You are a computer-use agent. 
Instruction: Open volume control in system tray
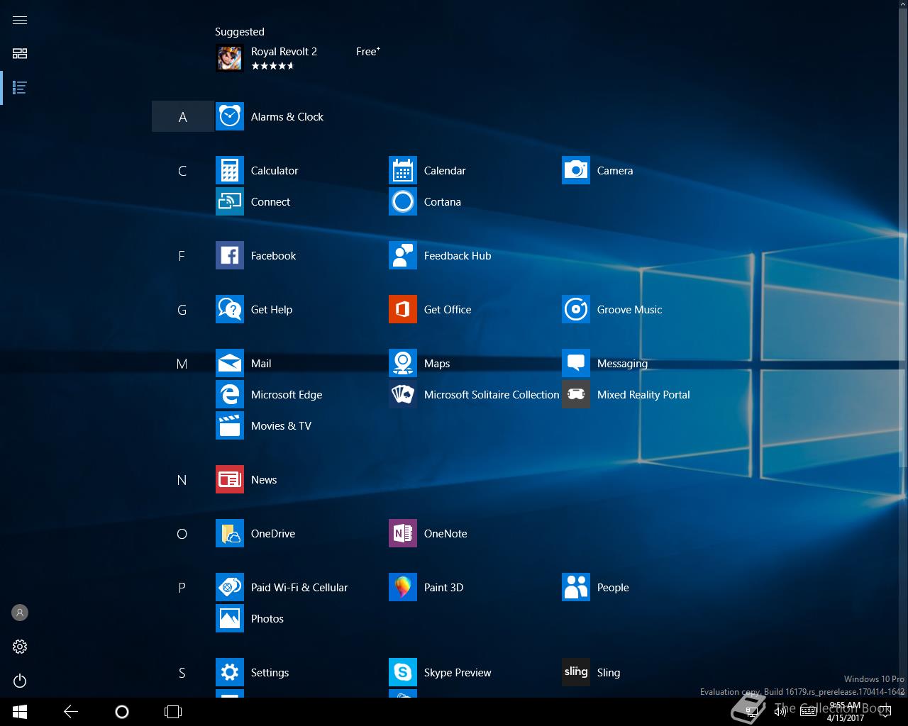(x=780, y=712)
